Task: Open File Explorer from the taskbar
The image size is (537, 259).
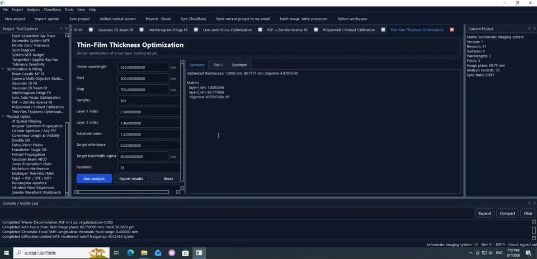Action: [x=144, y=253]
